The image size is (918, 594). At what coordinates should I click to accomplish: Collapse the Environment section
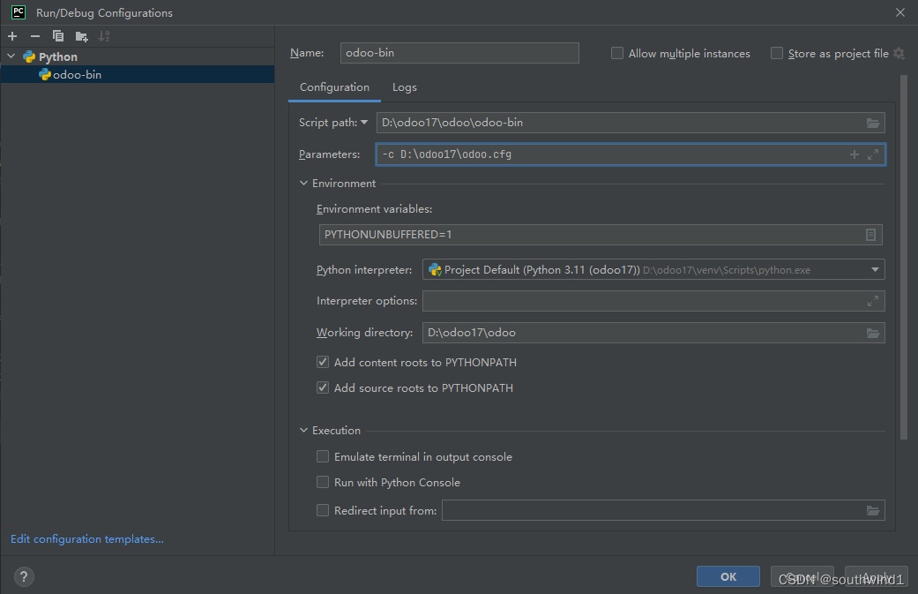pyautogui.click(x=303, y=184)
